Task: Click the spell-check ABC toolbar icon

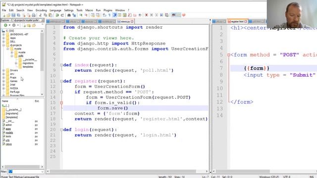Action: click(x=174, y=15)
